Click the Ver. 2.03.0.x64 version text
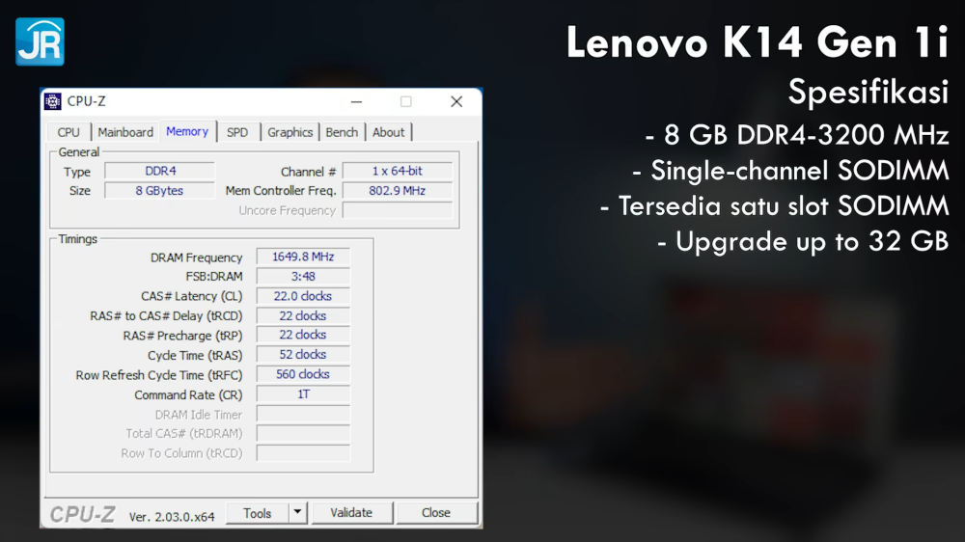 point(172,517)
